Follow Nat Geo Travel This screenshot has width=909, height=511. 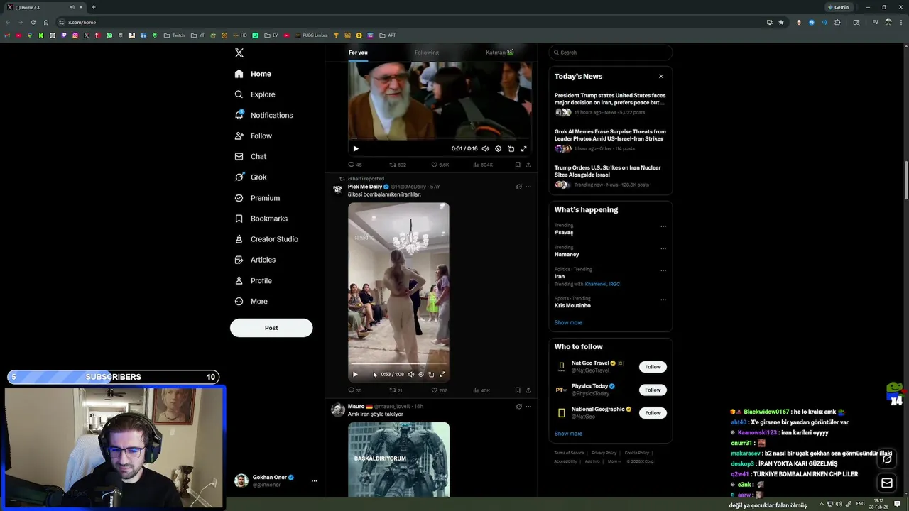click(x=653, y=367)
